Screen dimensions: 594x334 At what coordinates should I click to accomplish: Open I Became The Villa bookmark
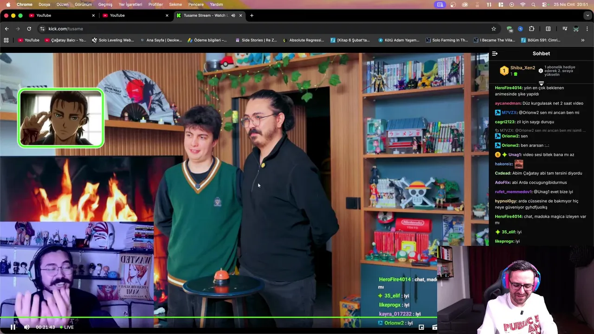pos(494,40)
